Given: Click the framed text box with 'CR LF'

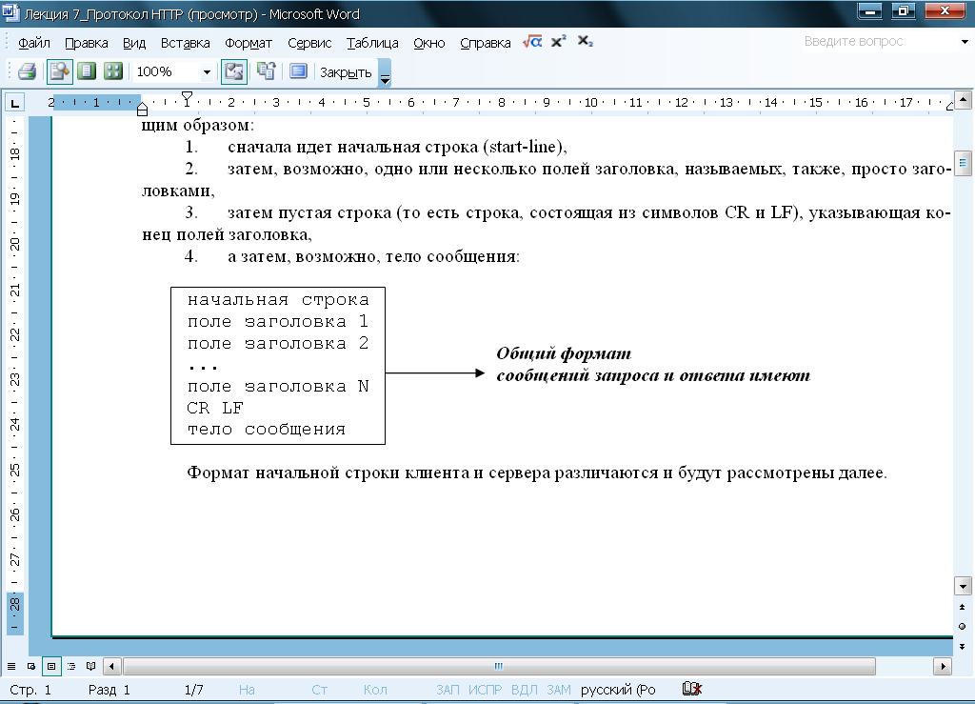Looking at the screenshot, I should (x=278, y=366).
